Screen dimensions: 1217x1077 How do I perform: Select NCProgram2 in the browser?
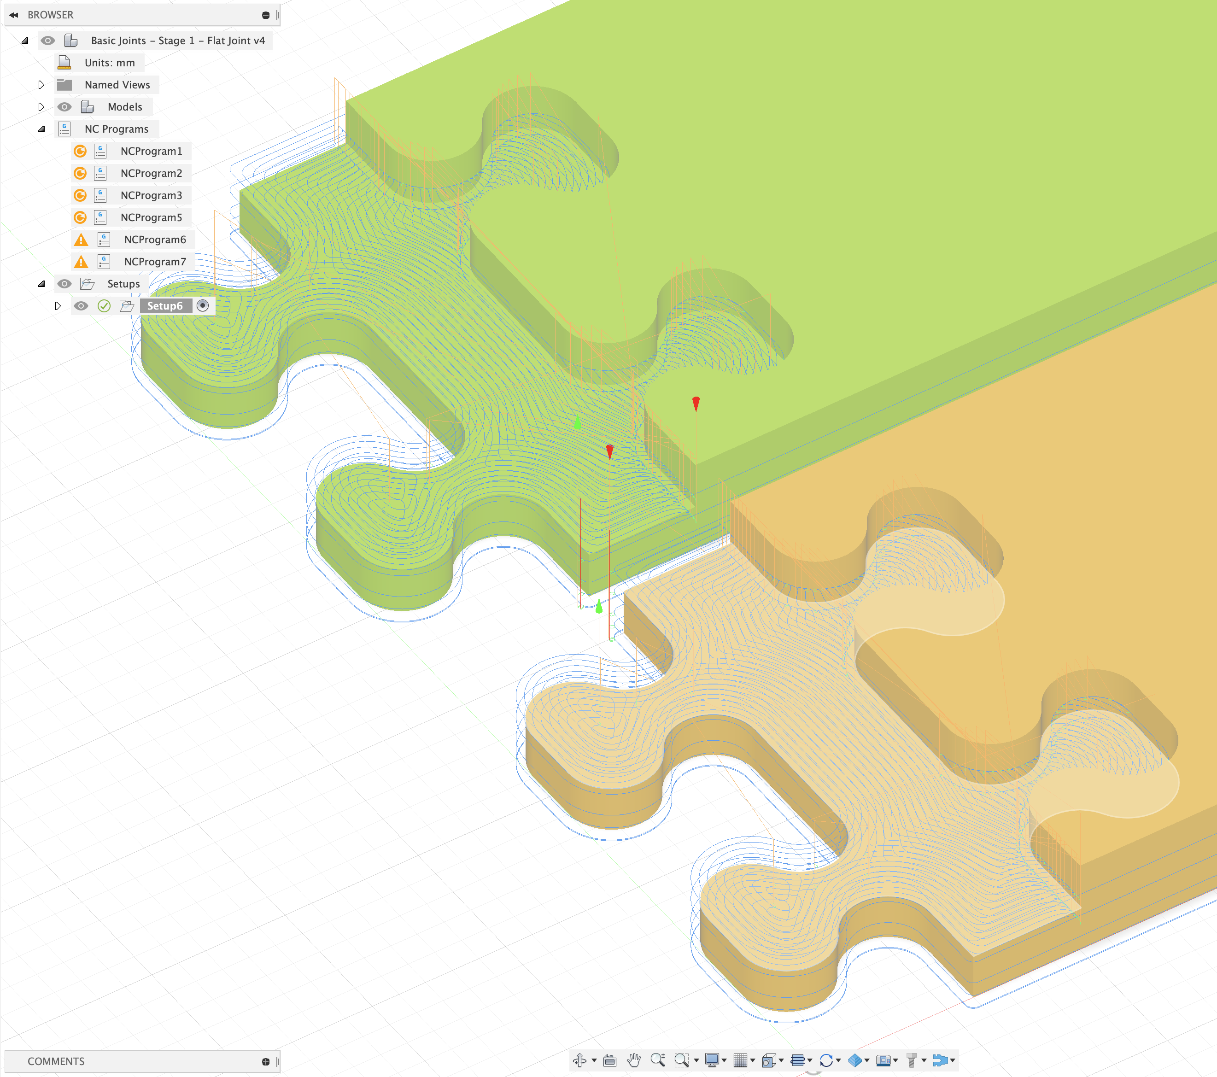coord(151,173)
